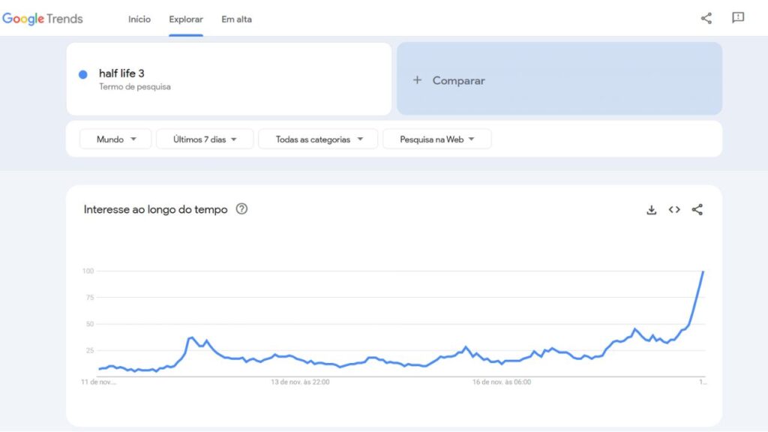
Task: Expand the Todas as categorias dropdown
Action: (x=319, y=139)
